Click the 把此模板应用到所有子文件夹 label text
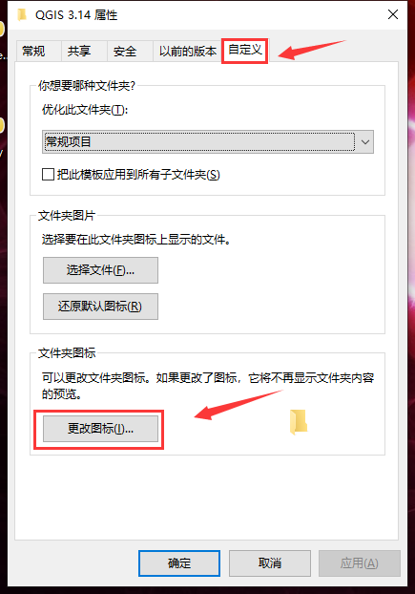The width and height of the screenshot is (415, 594). tap(138, 175)
